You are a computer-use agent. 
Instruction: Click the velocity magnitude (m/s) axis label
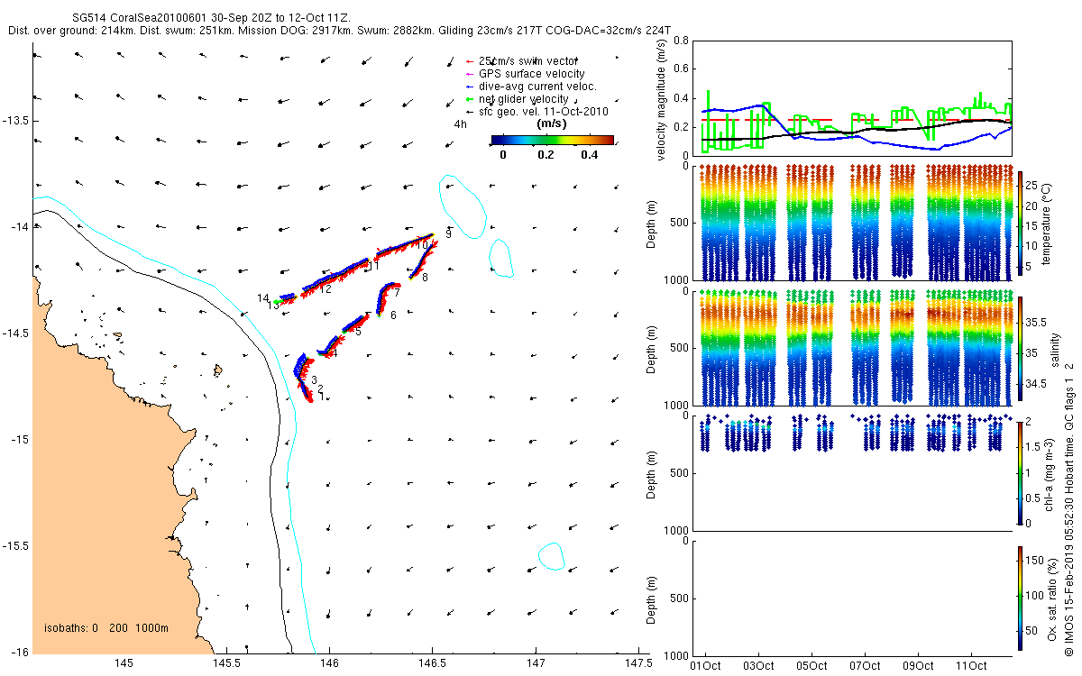[x=661, y=98]
